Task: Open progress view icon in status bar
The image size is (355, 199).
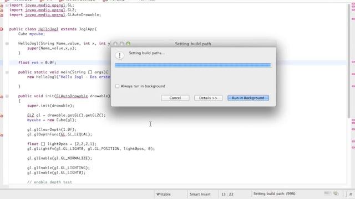Action: point(336,193)
